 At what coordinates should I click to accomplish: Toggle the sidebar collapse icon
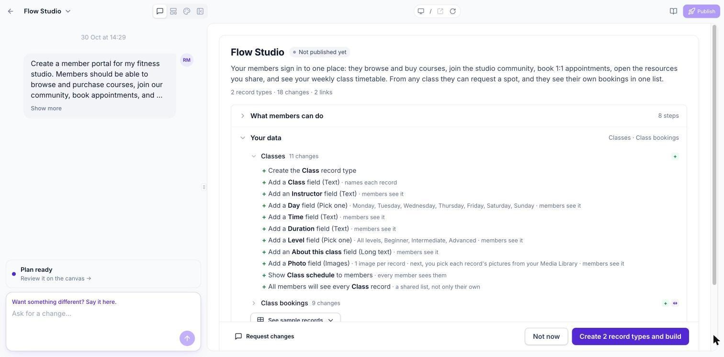[x=200, y=11]
